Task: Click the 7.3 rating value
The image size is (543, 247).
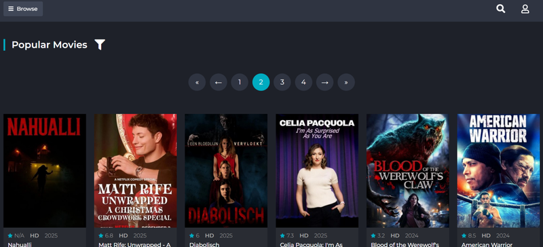Action: click(x=291, y=235)
